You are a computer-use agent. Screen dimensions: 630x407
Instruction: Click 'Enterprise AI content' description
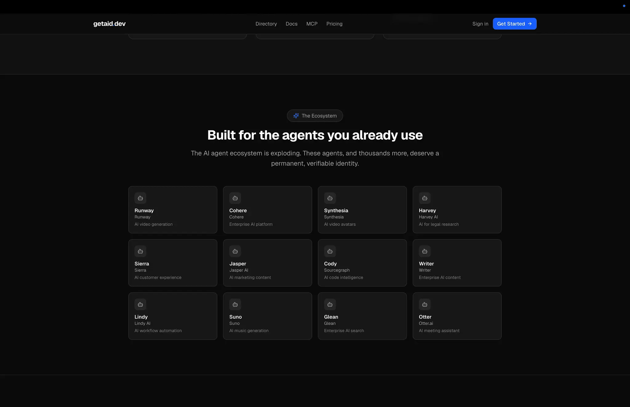(x=440, y=277)
